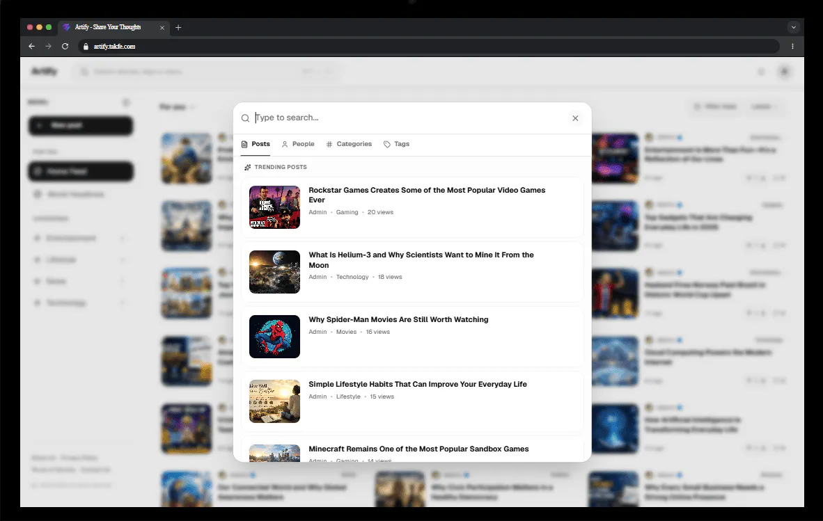The image size is (823, 521).
Task: Click 'Gaming' category under Rockstar post
Action: click(x=347, y=212)
